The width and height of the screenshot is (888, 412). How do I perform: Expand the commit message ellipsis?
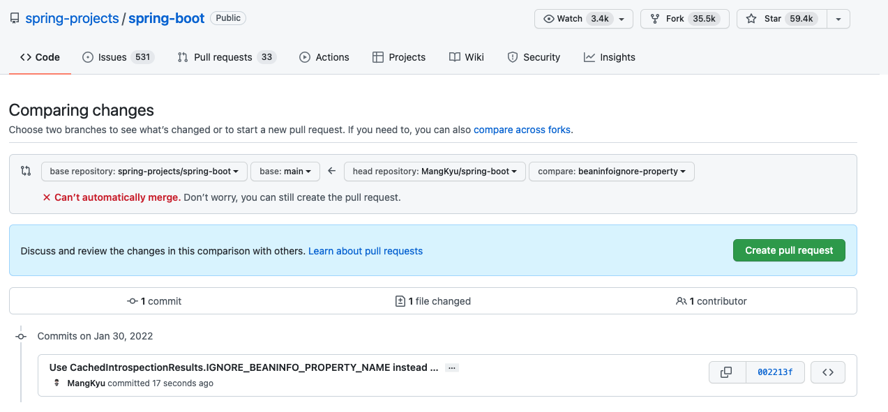[452, 367]
